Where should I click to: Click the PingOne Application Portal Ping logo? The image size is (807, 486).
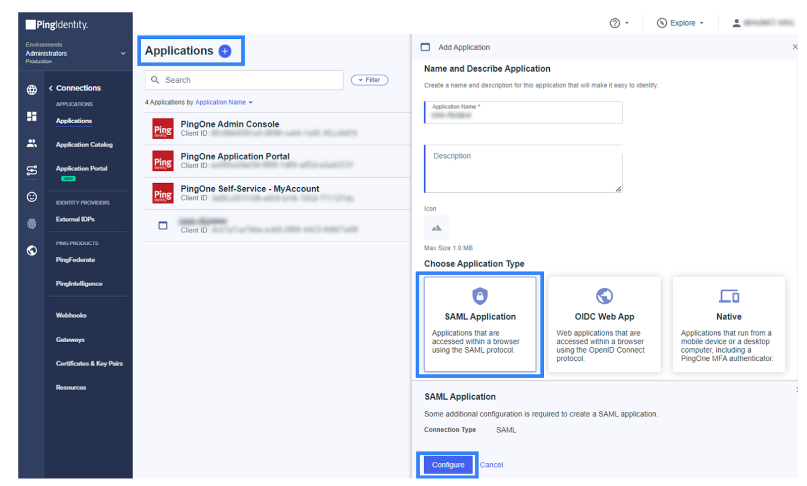pos(163,161)
